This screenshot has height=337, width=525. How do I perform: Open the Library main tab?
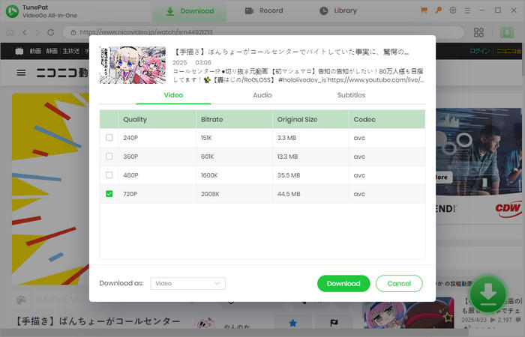point(338,10)
